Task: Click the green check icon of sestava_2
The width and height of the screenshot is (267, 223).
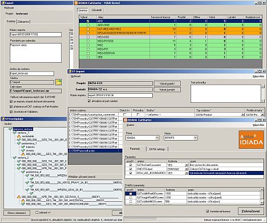Action: 15,158
